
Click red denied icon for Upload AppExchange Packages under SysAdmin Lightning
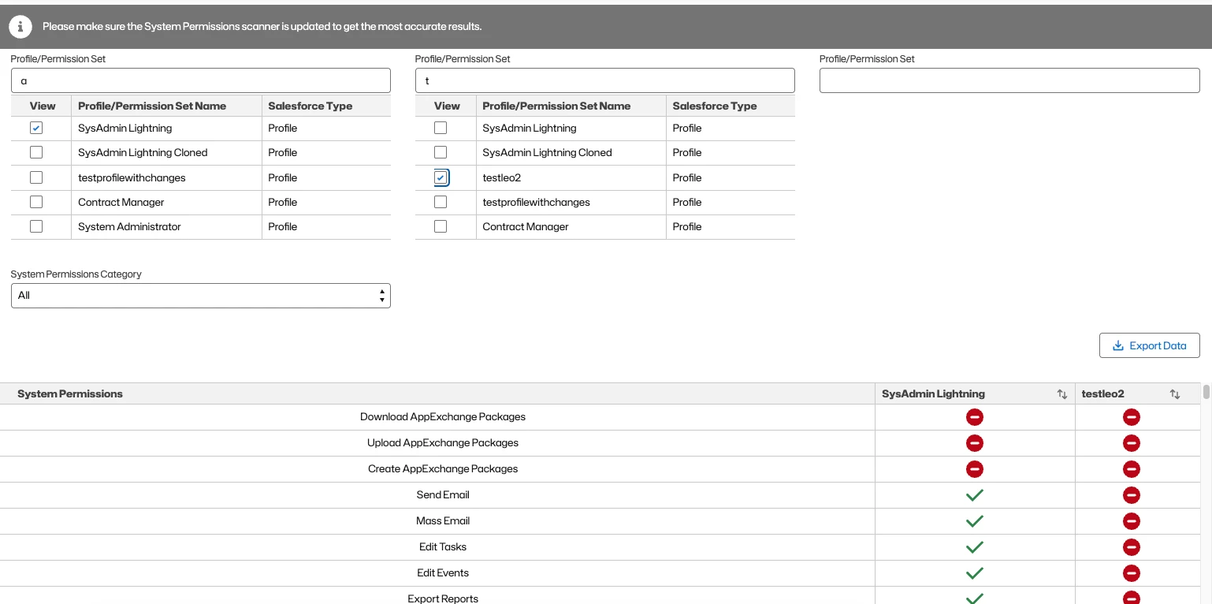click(x=975, y=443)
